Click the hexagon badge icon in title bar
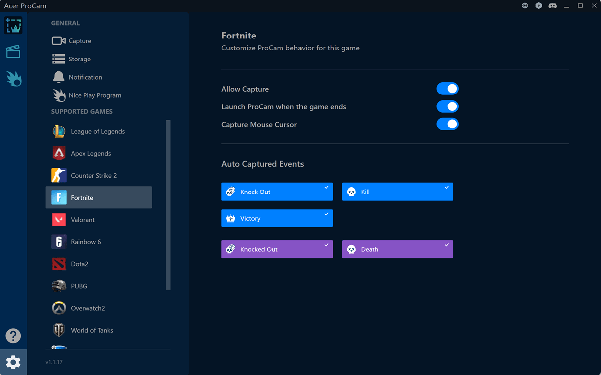601x375 pixels. [539, 6]
